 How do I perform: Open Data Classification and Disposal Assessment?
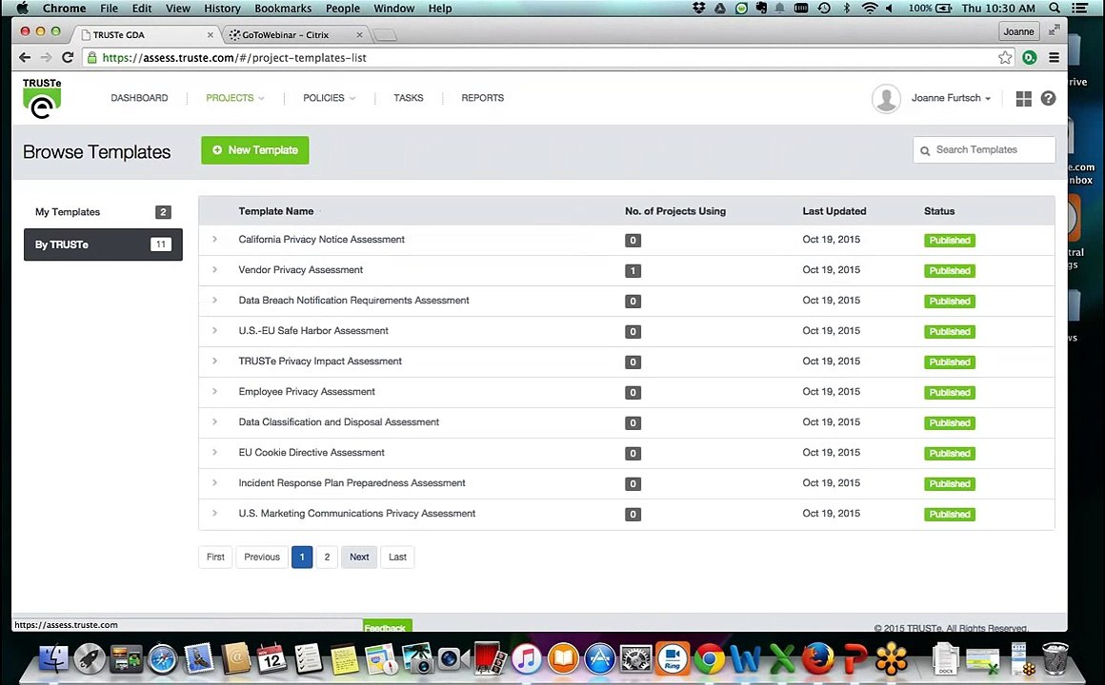338,421
